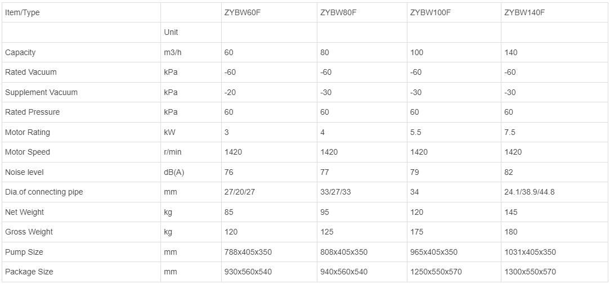This screenshot has width=610, height=284.
Task: Click the ZYBW100F model header cell
Action: (x=430, y=12)
